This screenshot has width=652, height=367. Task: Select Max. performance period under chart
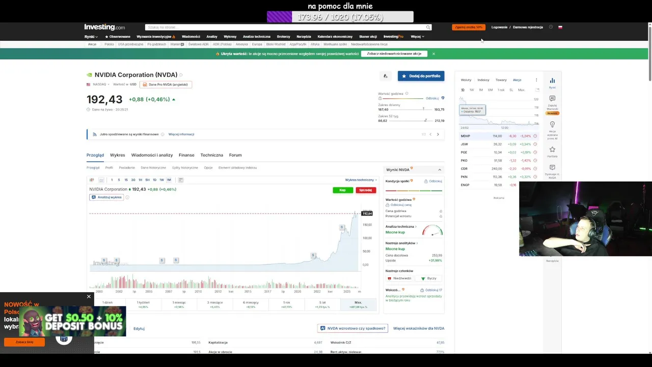click(x=358, y=304)
